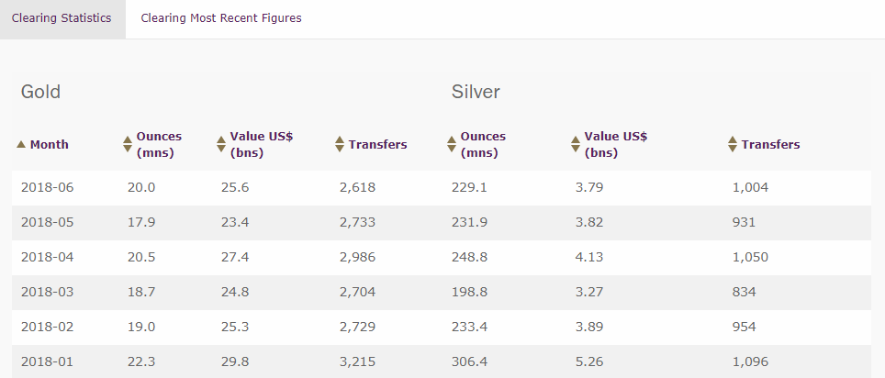Open the Clearing Most Recent Figures tab
This screenshot has height=378, width=885.
coord(221,18)
